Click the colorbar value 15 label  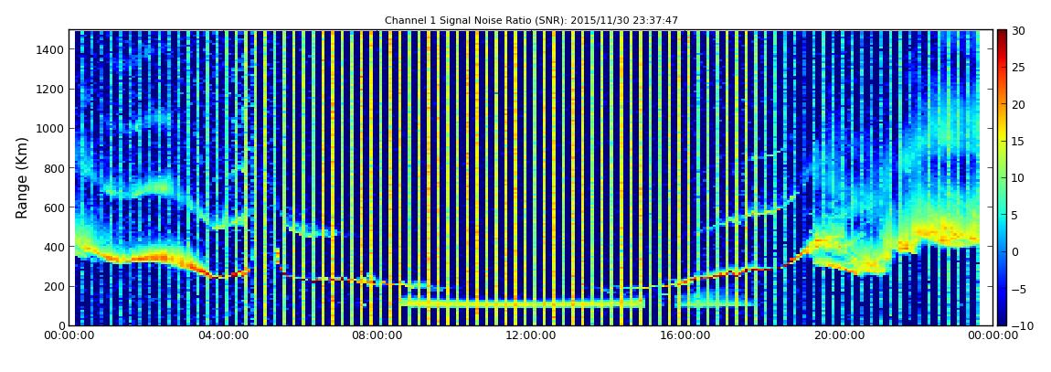click(x=1019, y=142)
